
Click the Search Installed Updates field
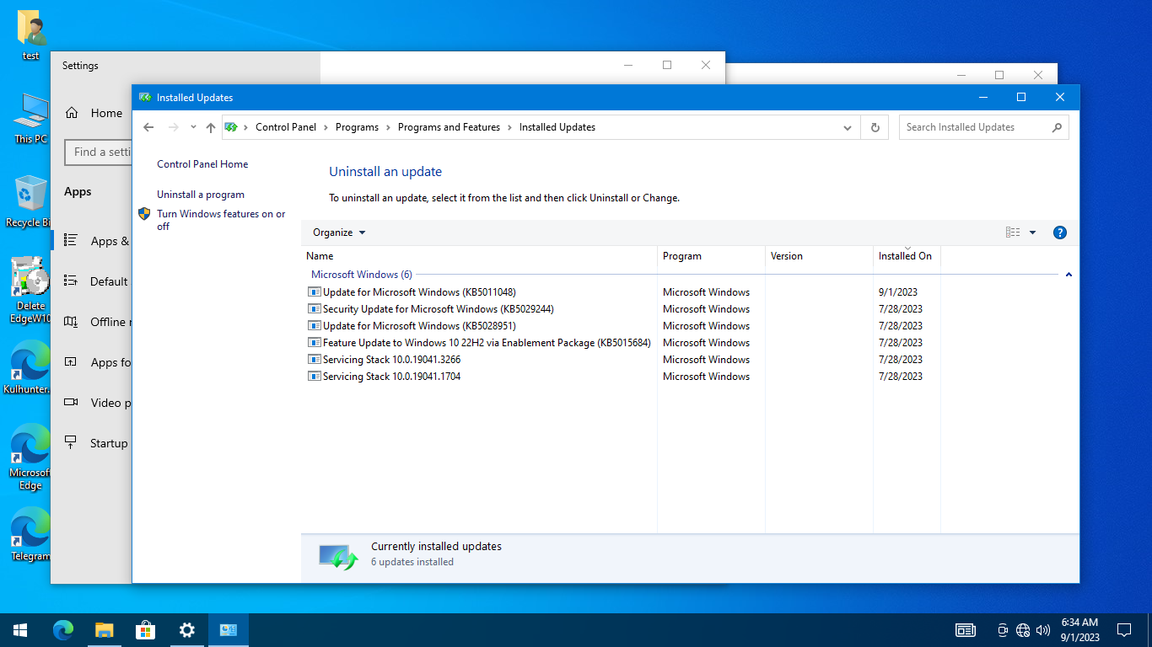click(983, 127)
